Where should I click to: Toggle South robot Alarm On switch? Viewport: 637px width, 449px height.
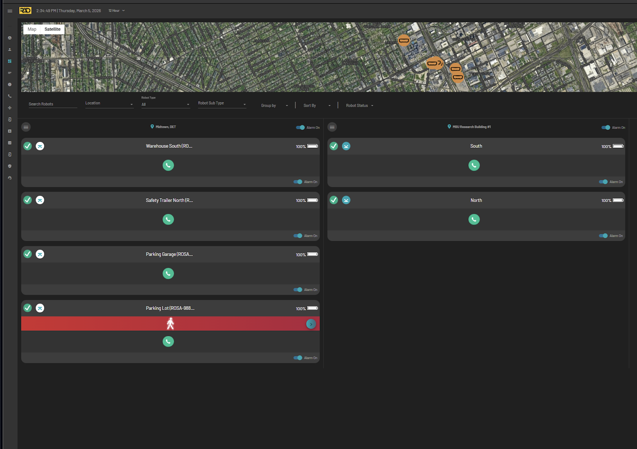[604, 182]
